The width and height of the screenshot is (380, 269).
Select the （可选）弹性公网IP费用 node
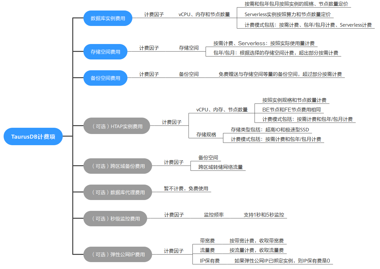tap(118, 255)
